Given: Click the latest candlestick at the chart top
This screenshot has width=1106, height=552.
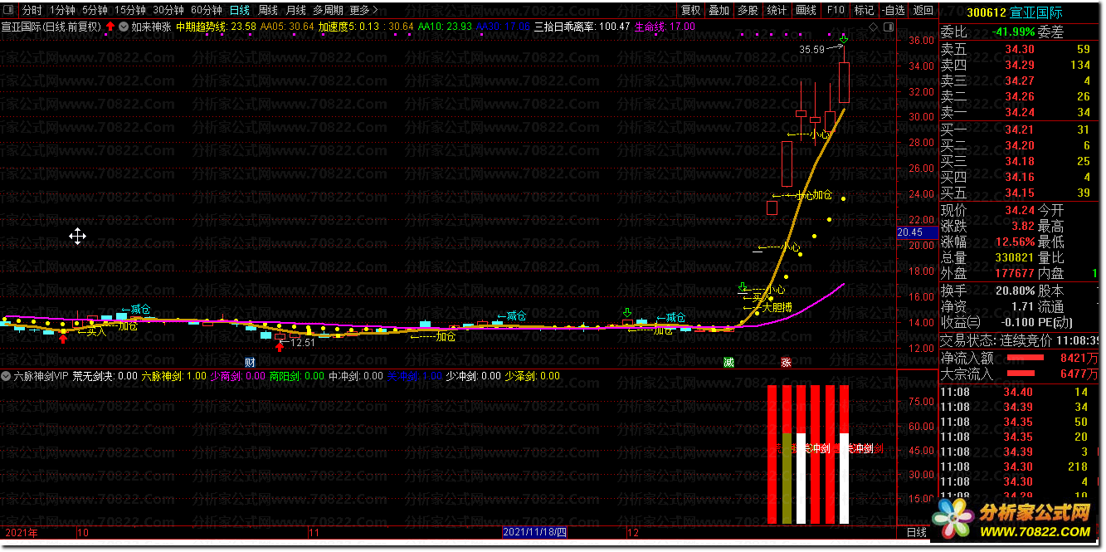Looking at the screenshot, I should (x=844, y=81).
